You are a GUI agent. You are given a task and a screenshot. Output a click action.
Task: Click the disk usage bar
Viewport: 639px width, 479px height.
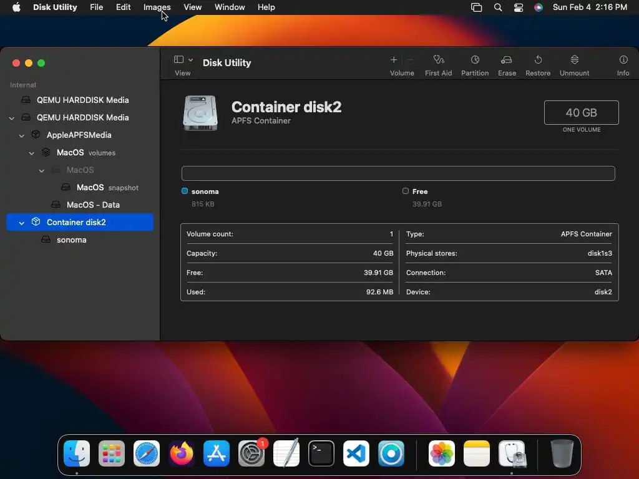pyautogui.click(x=398, y=173)
